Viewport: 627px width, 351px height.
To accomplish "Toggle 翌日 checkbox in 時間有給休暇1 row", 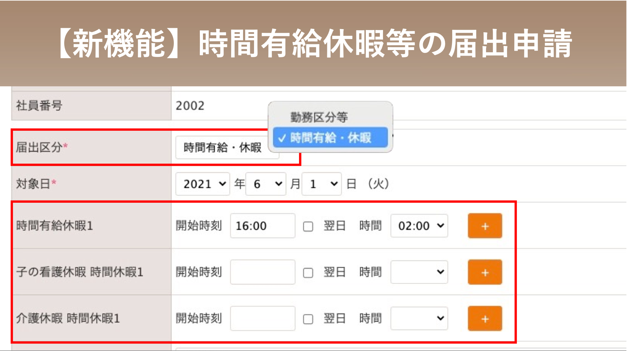I will 308,226.
